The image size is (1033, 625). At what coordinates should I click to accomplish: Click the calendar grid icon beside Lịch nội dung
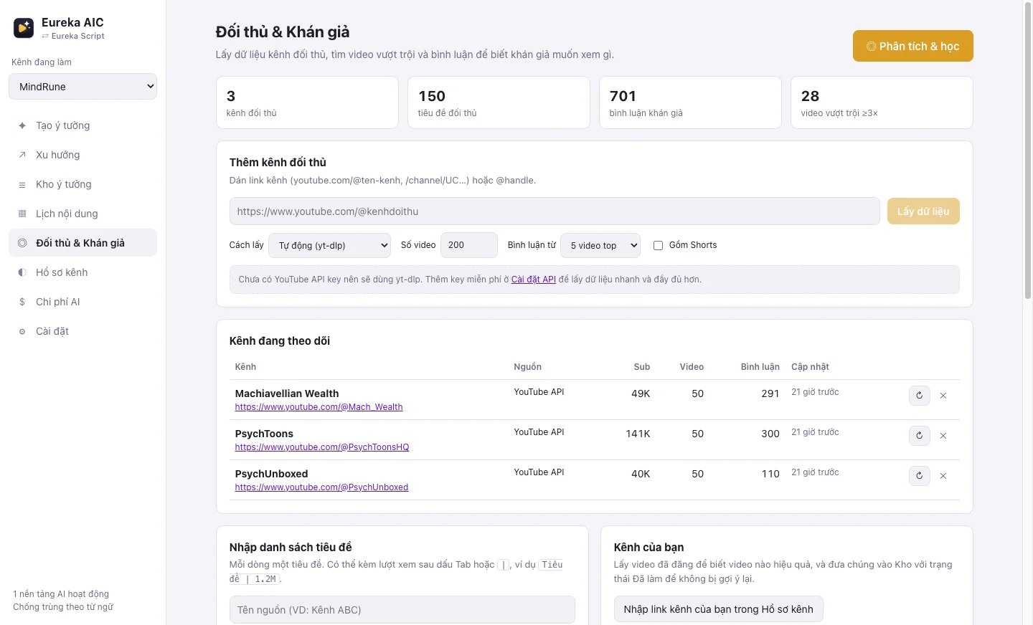[22, 214]
